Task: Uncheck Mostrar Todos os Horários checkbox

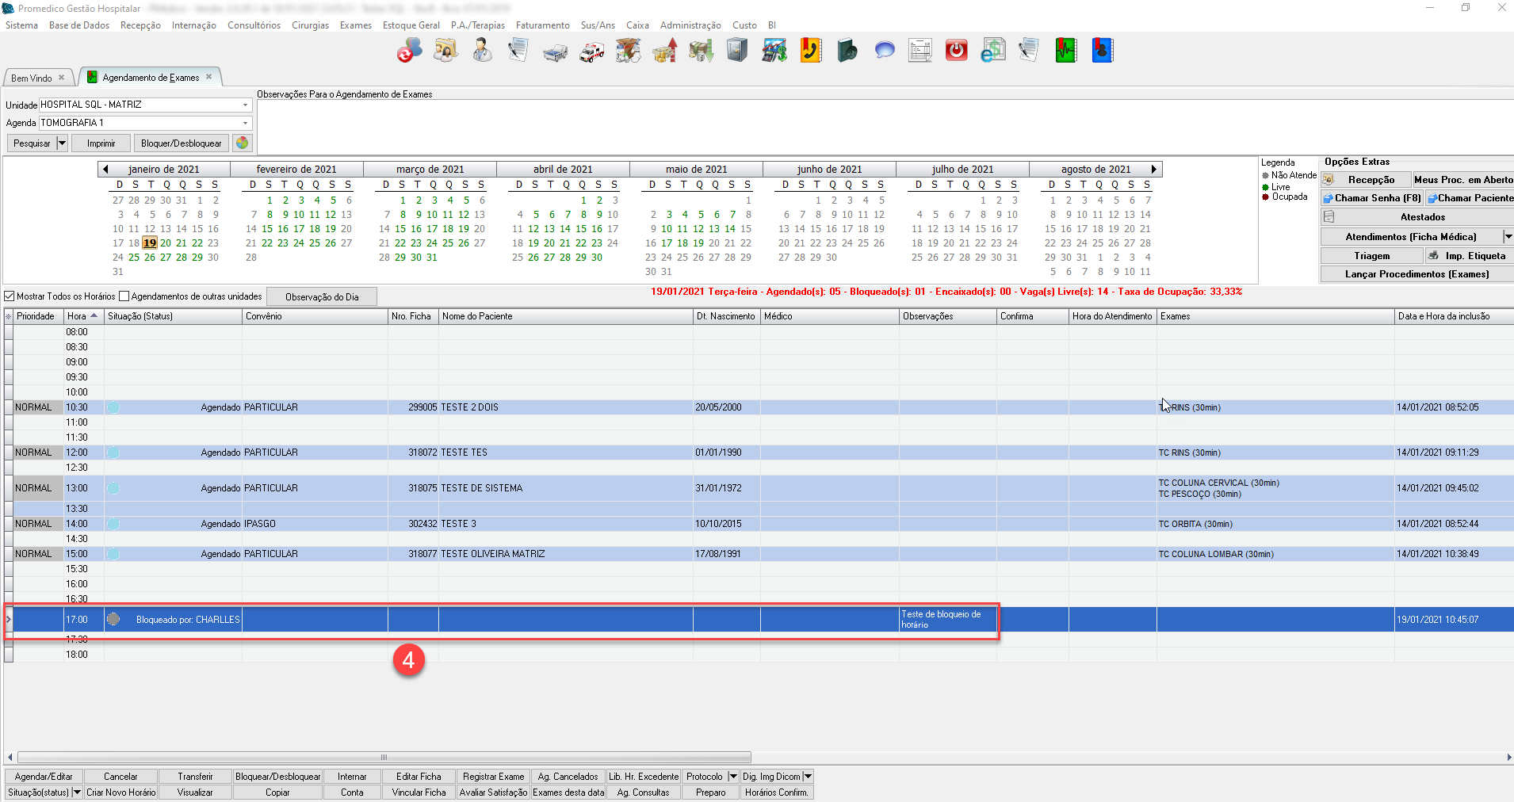Action: [x=10, y=296]
